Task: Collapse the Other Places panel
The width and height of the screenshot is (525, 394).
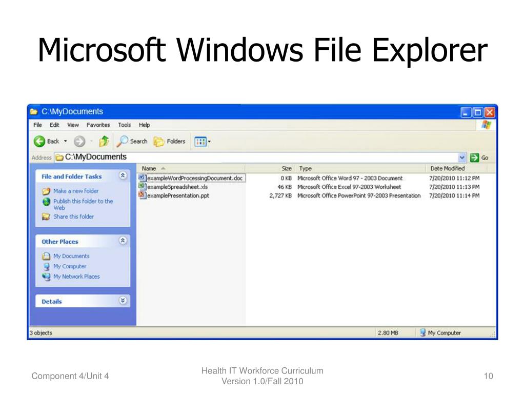Action: [x=123, y=240]
